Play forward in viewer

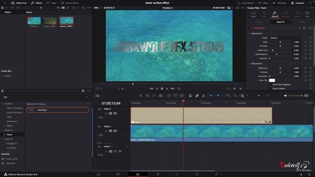167,88
